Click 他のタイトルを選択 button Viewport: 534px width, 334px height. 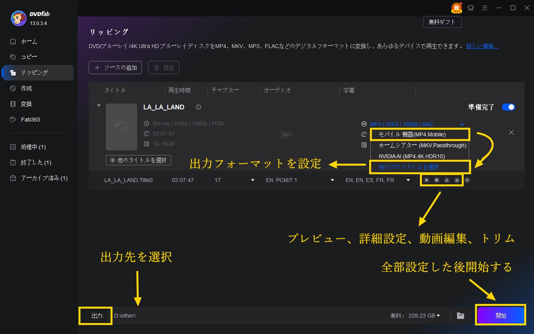pyautogui.click(x=139, y=160)
